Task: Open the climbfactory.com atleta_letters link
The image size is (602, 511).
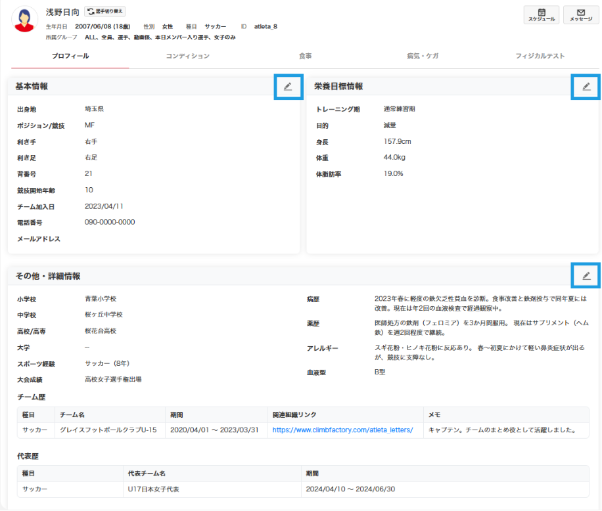Action: coord(342,430)
